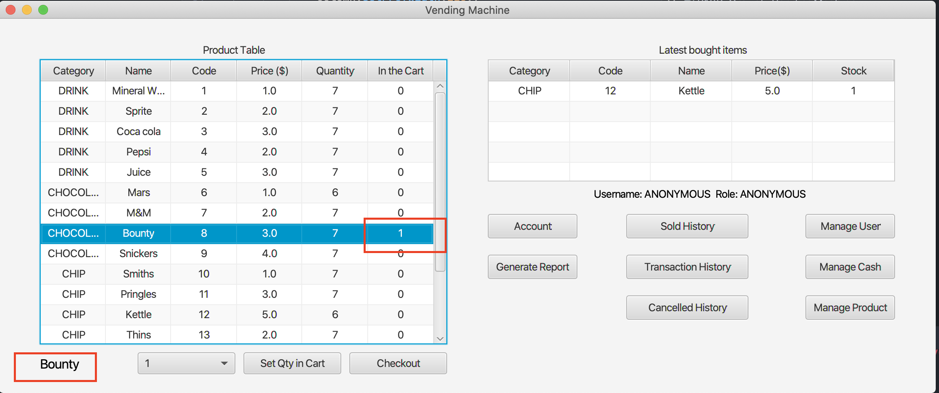
Task: Click Generate Report button
Action: (532, 267)
